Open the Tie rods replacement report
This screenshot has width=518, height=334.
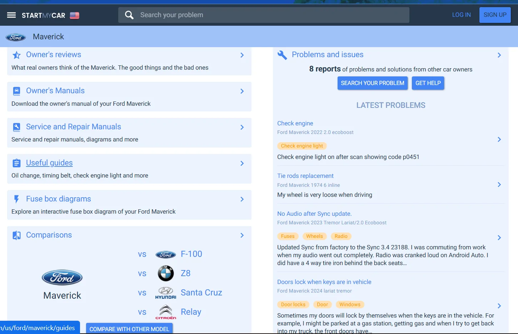pyautogui.click(x=305, y=176)
